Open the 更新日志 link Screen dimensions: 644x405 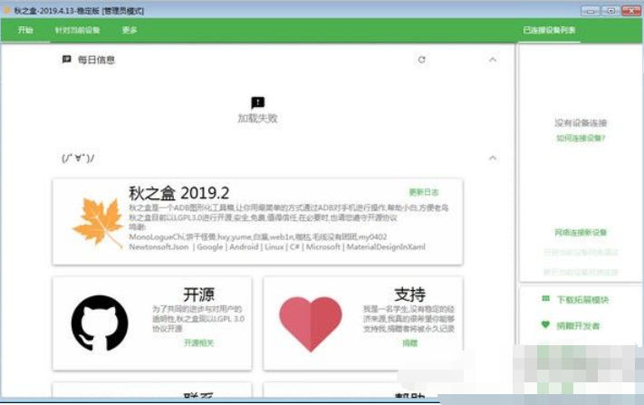(424, 192)
